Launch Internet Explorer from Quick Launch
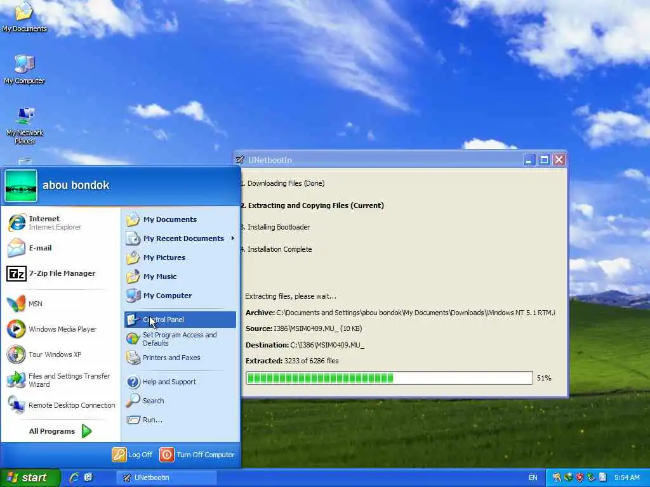650x487 pixels. pyautogui.click(x=74, y=477)
